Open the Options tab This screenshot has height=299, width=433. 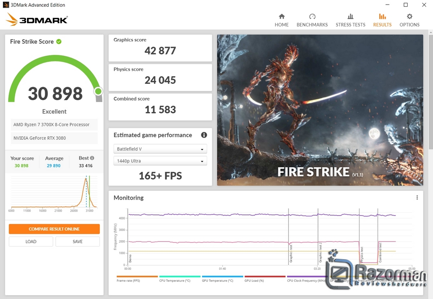tap(409, 20)
